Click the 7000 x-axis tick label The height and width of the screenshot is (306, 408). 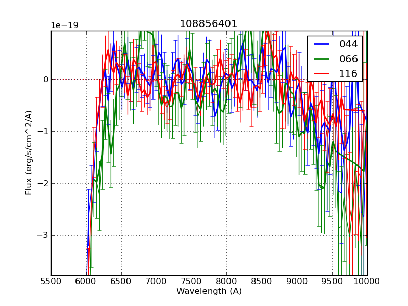coord(157,281)
